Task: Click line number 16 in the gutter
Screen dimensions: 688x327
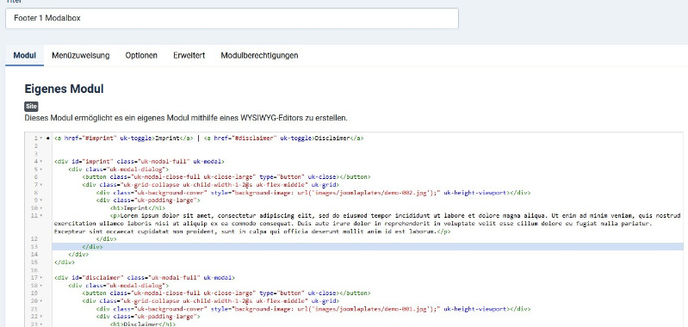Action: click(34, 270)
